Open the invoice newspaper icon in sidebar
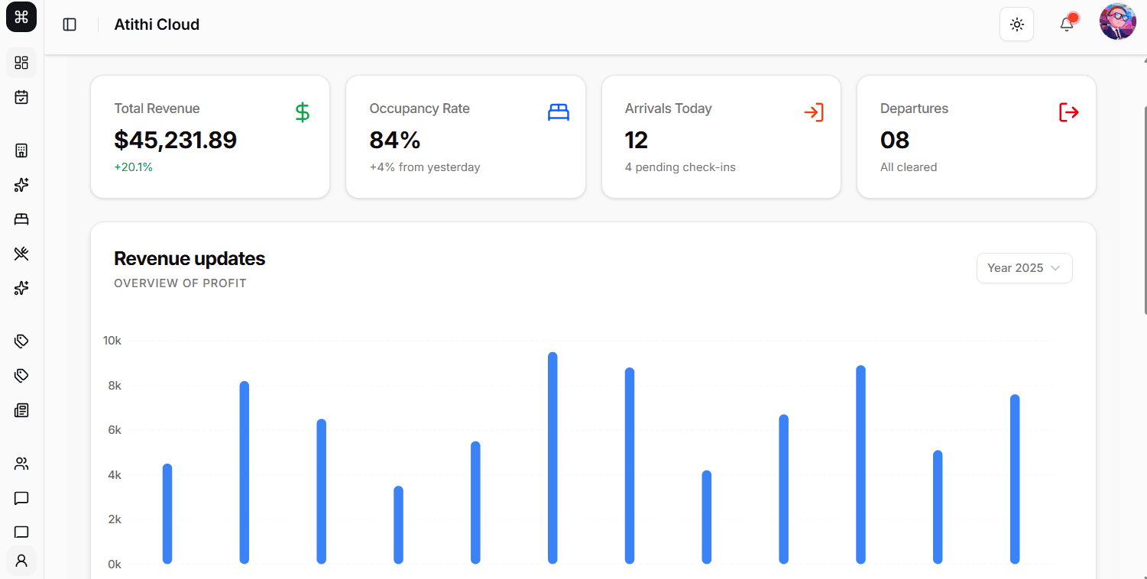Viewport: 1147px width, 579px height. point(21,410)
